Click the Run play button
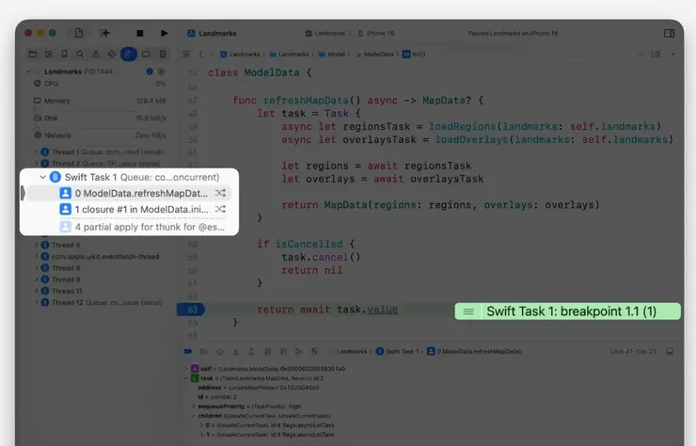Screen dimensions: 696x446 pos(164,33)
